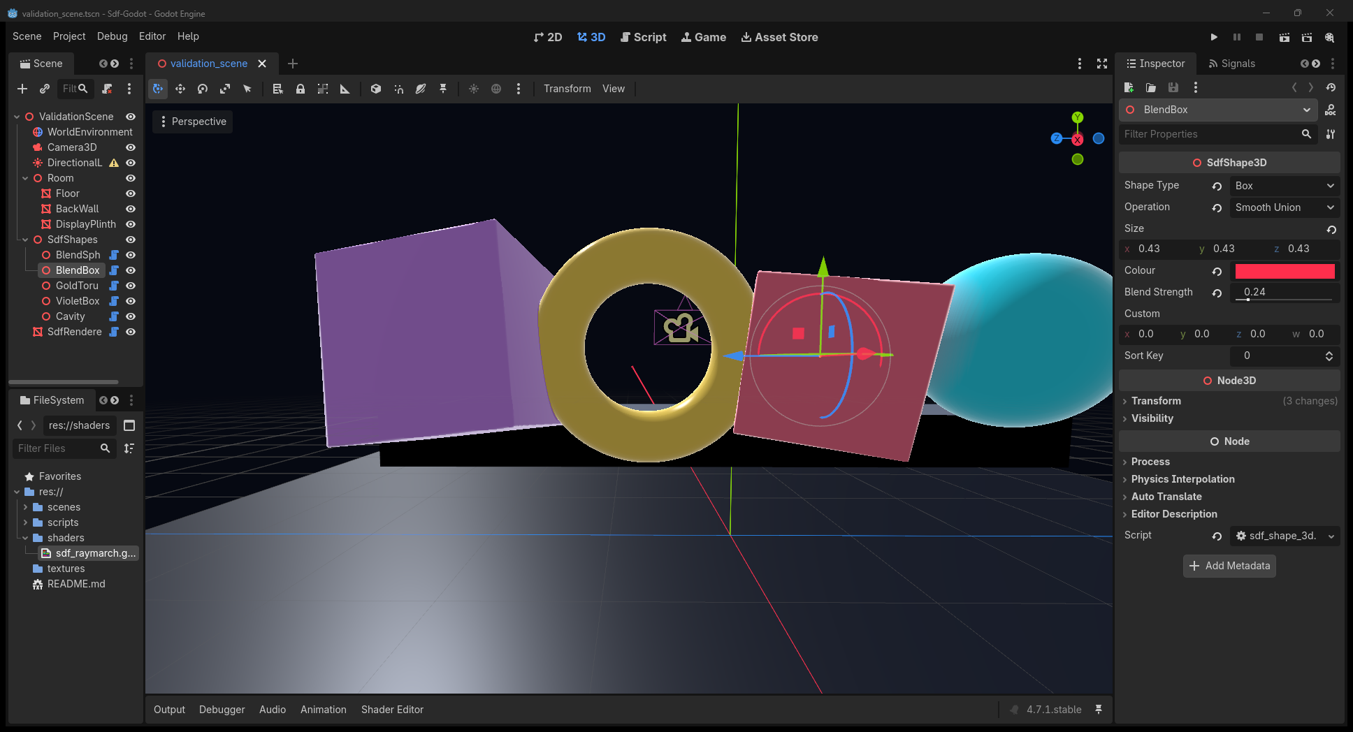This screenshot has height=732, width=1353.
Task: Open the Shape Type dropdown
Action: click(1285, 186)
